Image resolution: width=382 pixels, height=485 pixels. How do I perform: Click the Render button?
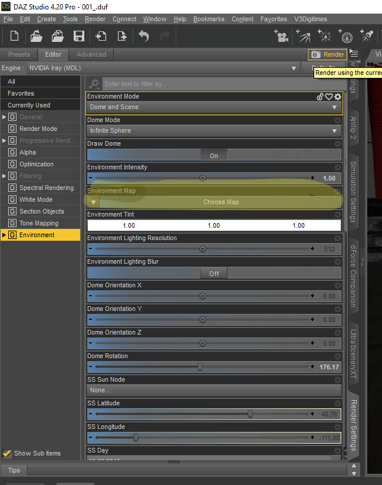328,54
